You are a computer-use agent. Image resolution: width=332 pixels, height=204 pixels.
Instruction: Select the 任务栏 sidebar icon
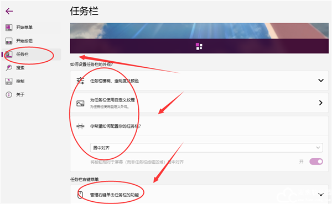pyautogui.click(x=9, y=55)
